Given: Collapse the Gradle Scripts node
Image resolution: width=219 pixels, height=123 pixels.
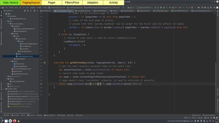Looking at the screenshot, I should tap(4, 89).
